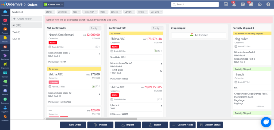274x130 pixels.
Task: Open the user profile icon
Action: pos(268,5)
